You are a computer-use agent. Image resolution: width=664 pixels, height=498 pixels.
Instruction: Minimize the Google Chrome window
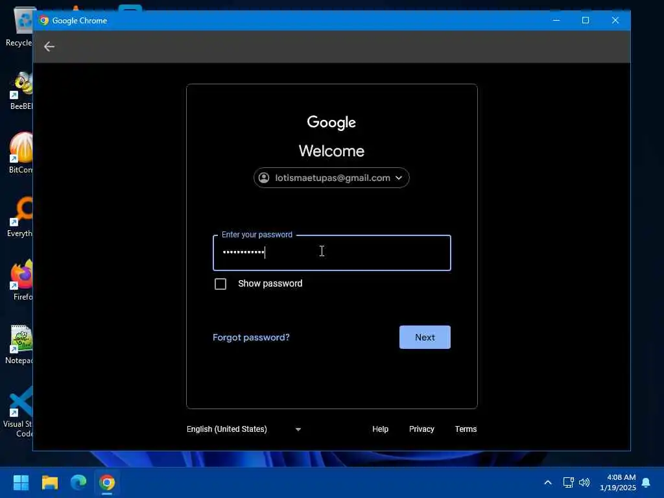click(x=556, y=20)
